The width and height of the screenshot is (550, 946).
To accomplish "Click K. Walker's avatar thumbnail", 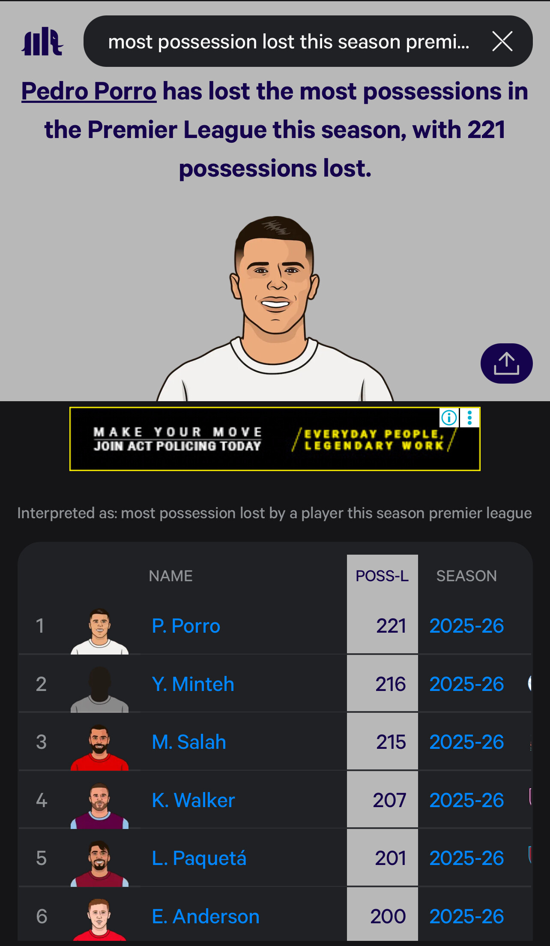I will 99,805.
